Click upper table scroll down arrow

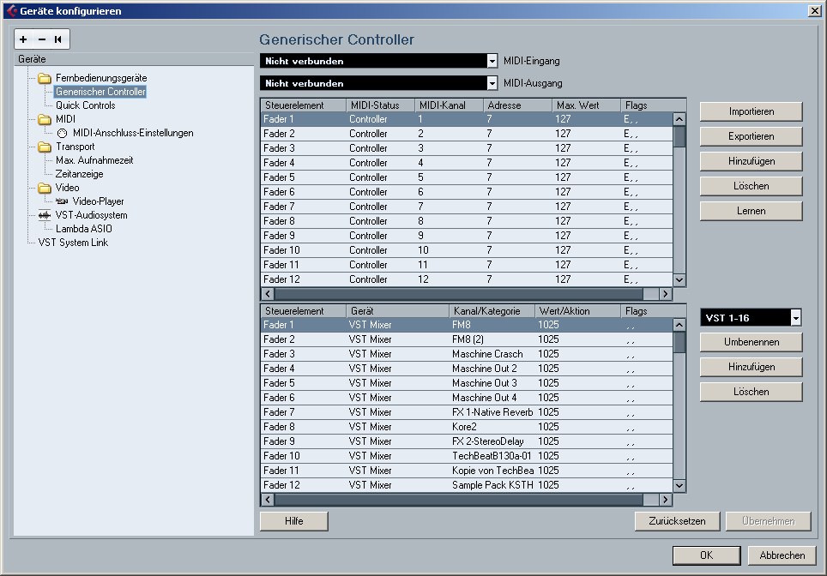(x=679, y=279)
